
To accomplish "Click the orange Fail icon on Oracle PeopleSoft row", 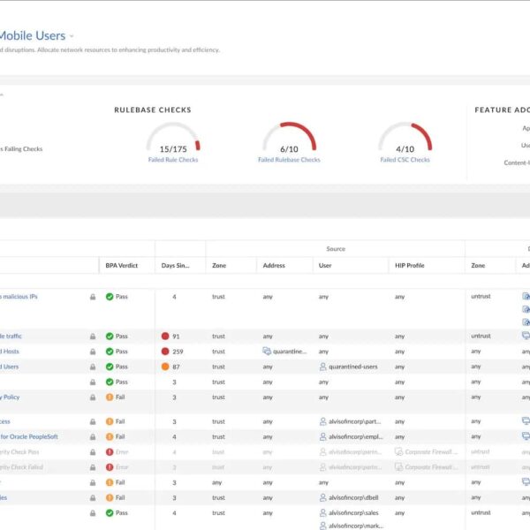I will 110,436.
